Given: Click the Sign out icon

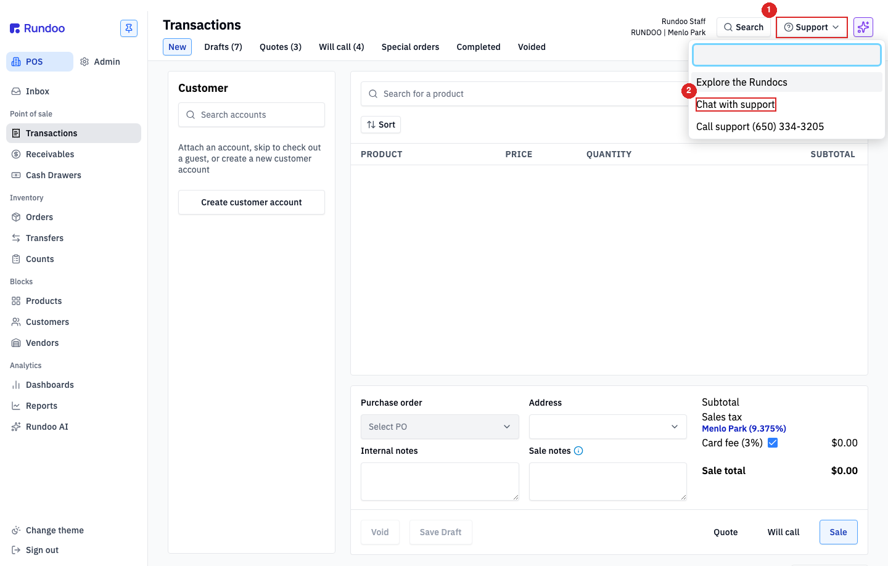Looking at the screenshot, I should coord(16,550).
